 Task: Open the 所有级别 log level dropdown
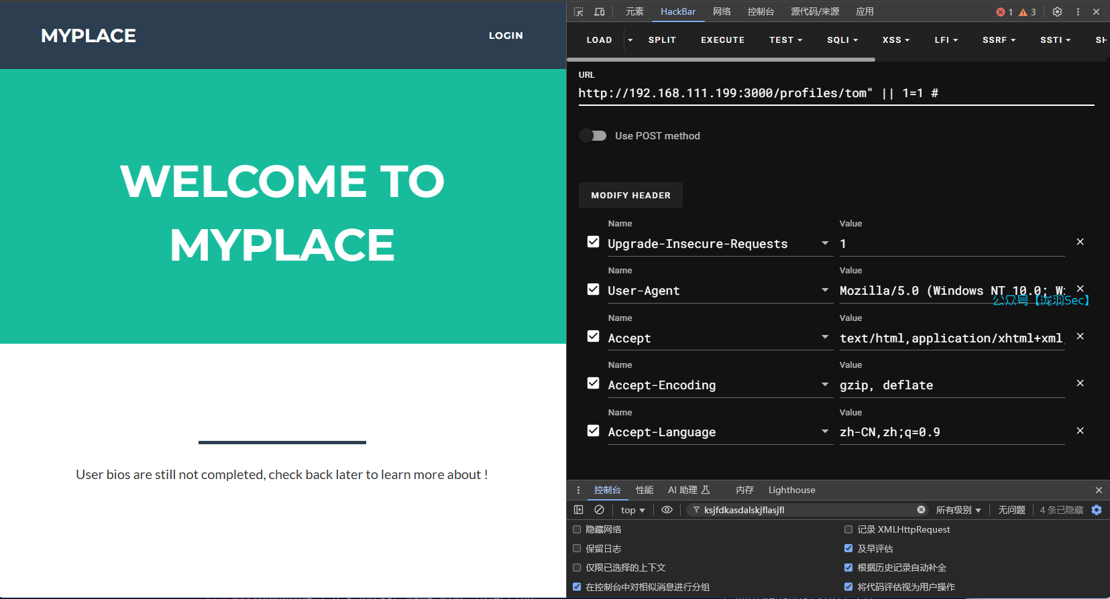click(958, 510)
